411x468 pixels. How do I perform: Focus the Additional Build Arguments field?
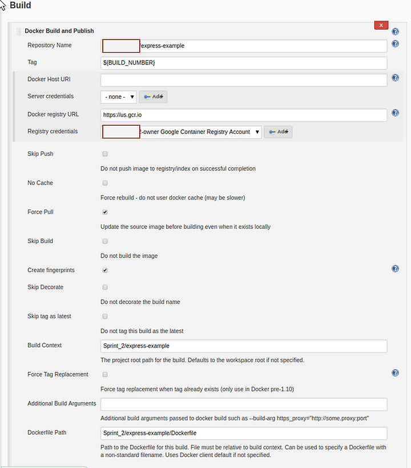(x=244, y=404)
